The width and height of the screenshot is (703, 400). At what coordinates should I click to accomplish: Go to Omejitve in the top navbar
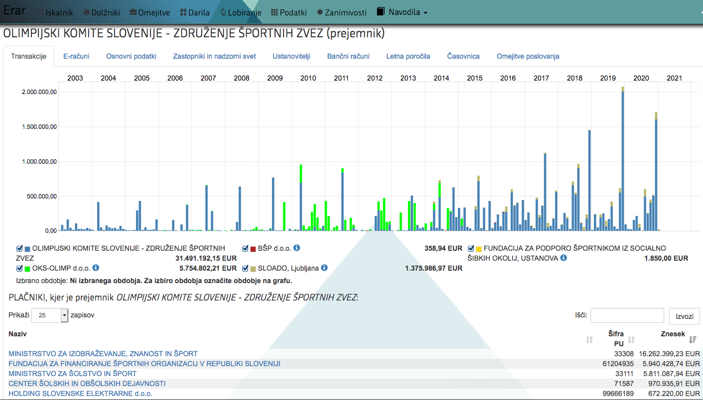[x=149, y=12]
